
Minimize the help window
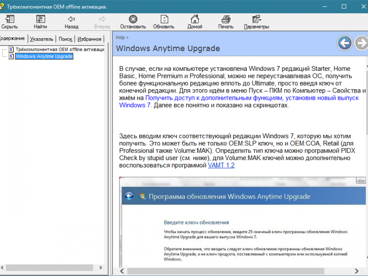325,6
